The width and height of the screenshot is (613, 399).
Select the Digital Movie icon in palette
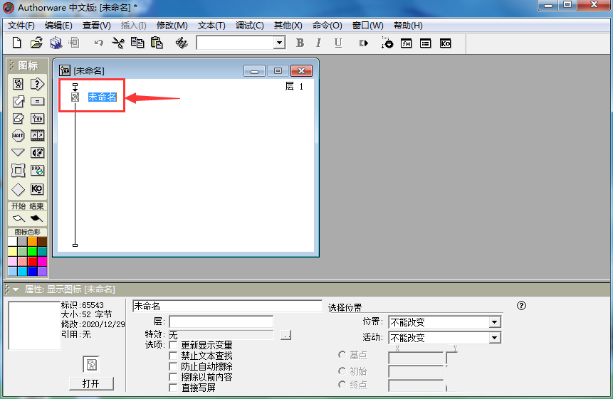pyautogui.click(x=37, y=135)
